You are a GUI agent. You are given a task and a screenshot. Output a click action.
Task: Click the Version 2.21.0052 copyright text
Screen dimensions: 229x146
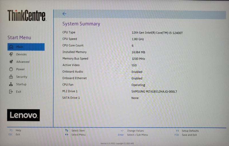coord(117,143)
